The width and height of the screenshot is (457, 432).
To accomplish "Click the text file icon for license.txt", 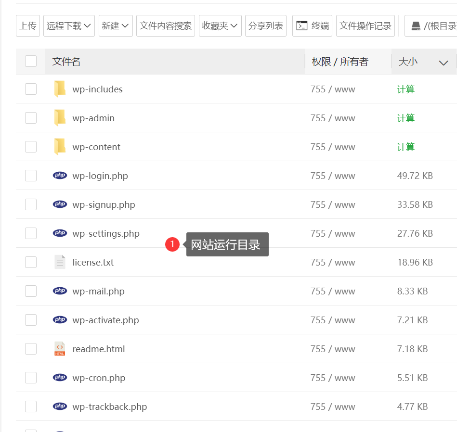I will pyautogui.click(x=60, y=262).
